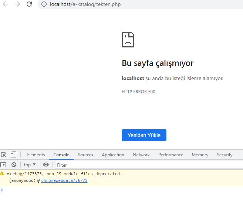Image resolution: width=243 pixels, height=213 pixels.
Task: Show the console sidebar
Action: 3,164
